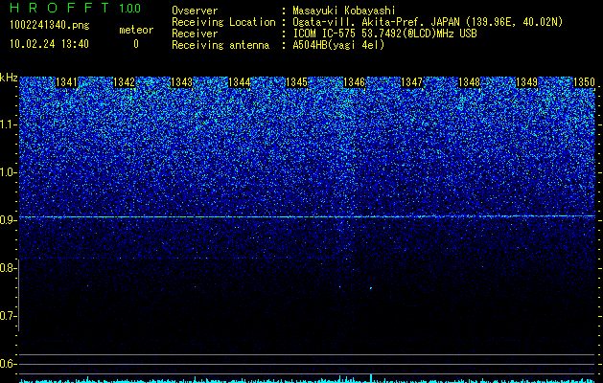Image resolution: width=603 pixels, height=383 pixels.
Task: Click the date stamp 10.02.24 13:40
Action: 49,44
